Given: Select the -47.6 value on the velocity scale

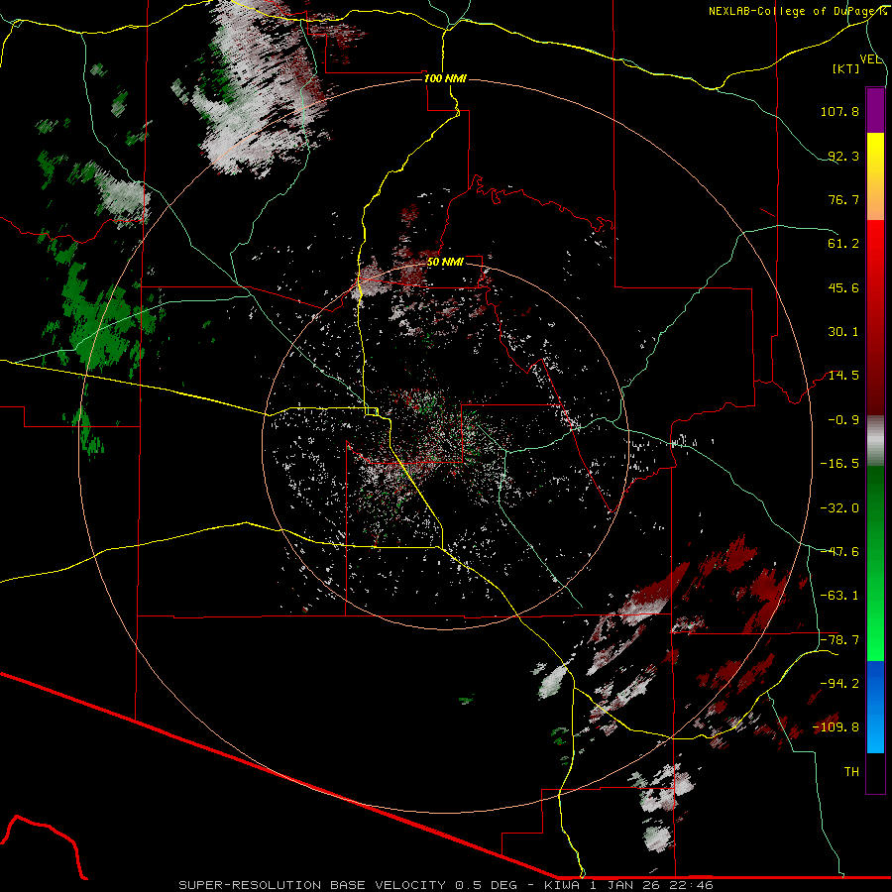Looking at the screenshot, I should tap(839, 552).
